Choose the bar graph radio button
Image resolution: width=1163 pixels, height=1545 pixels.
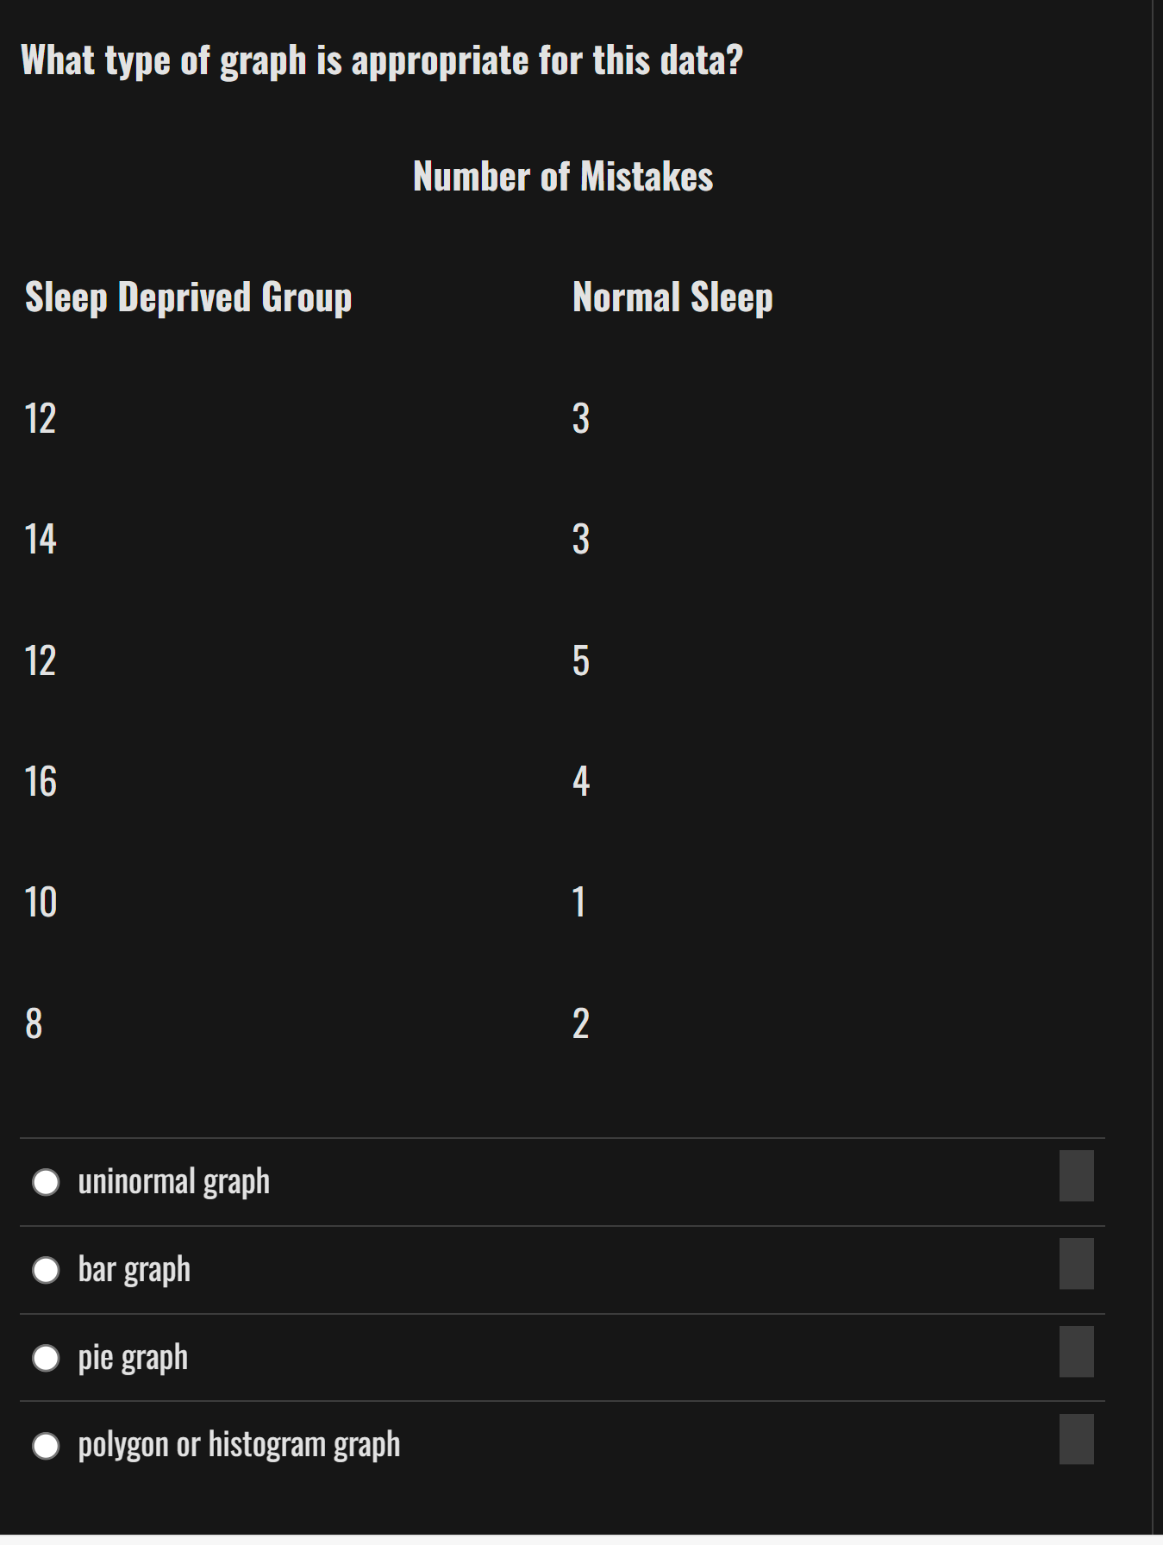(46, 1270)
